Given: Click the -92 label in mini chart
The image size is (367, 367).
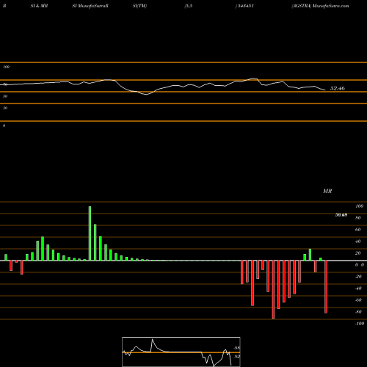Looking at the screenshot, I should pos(237,357).
